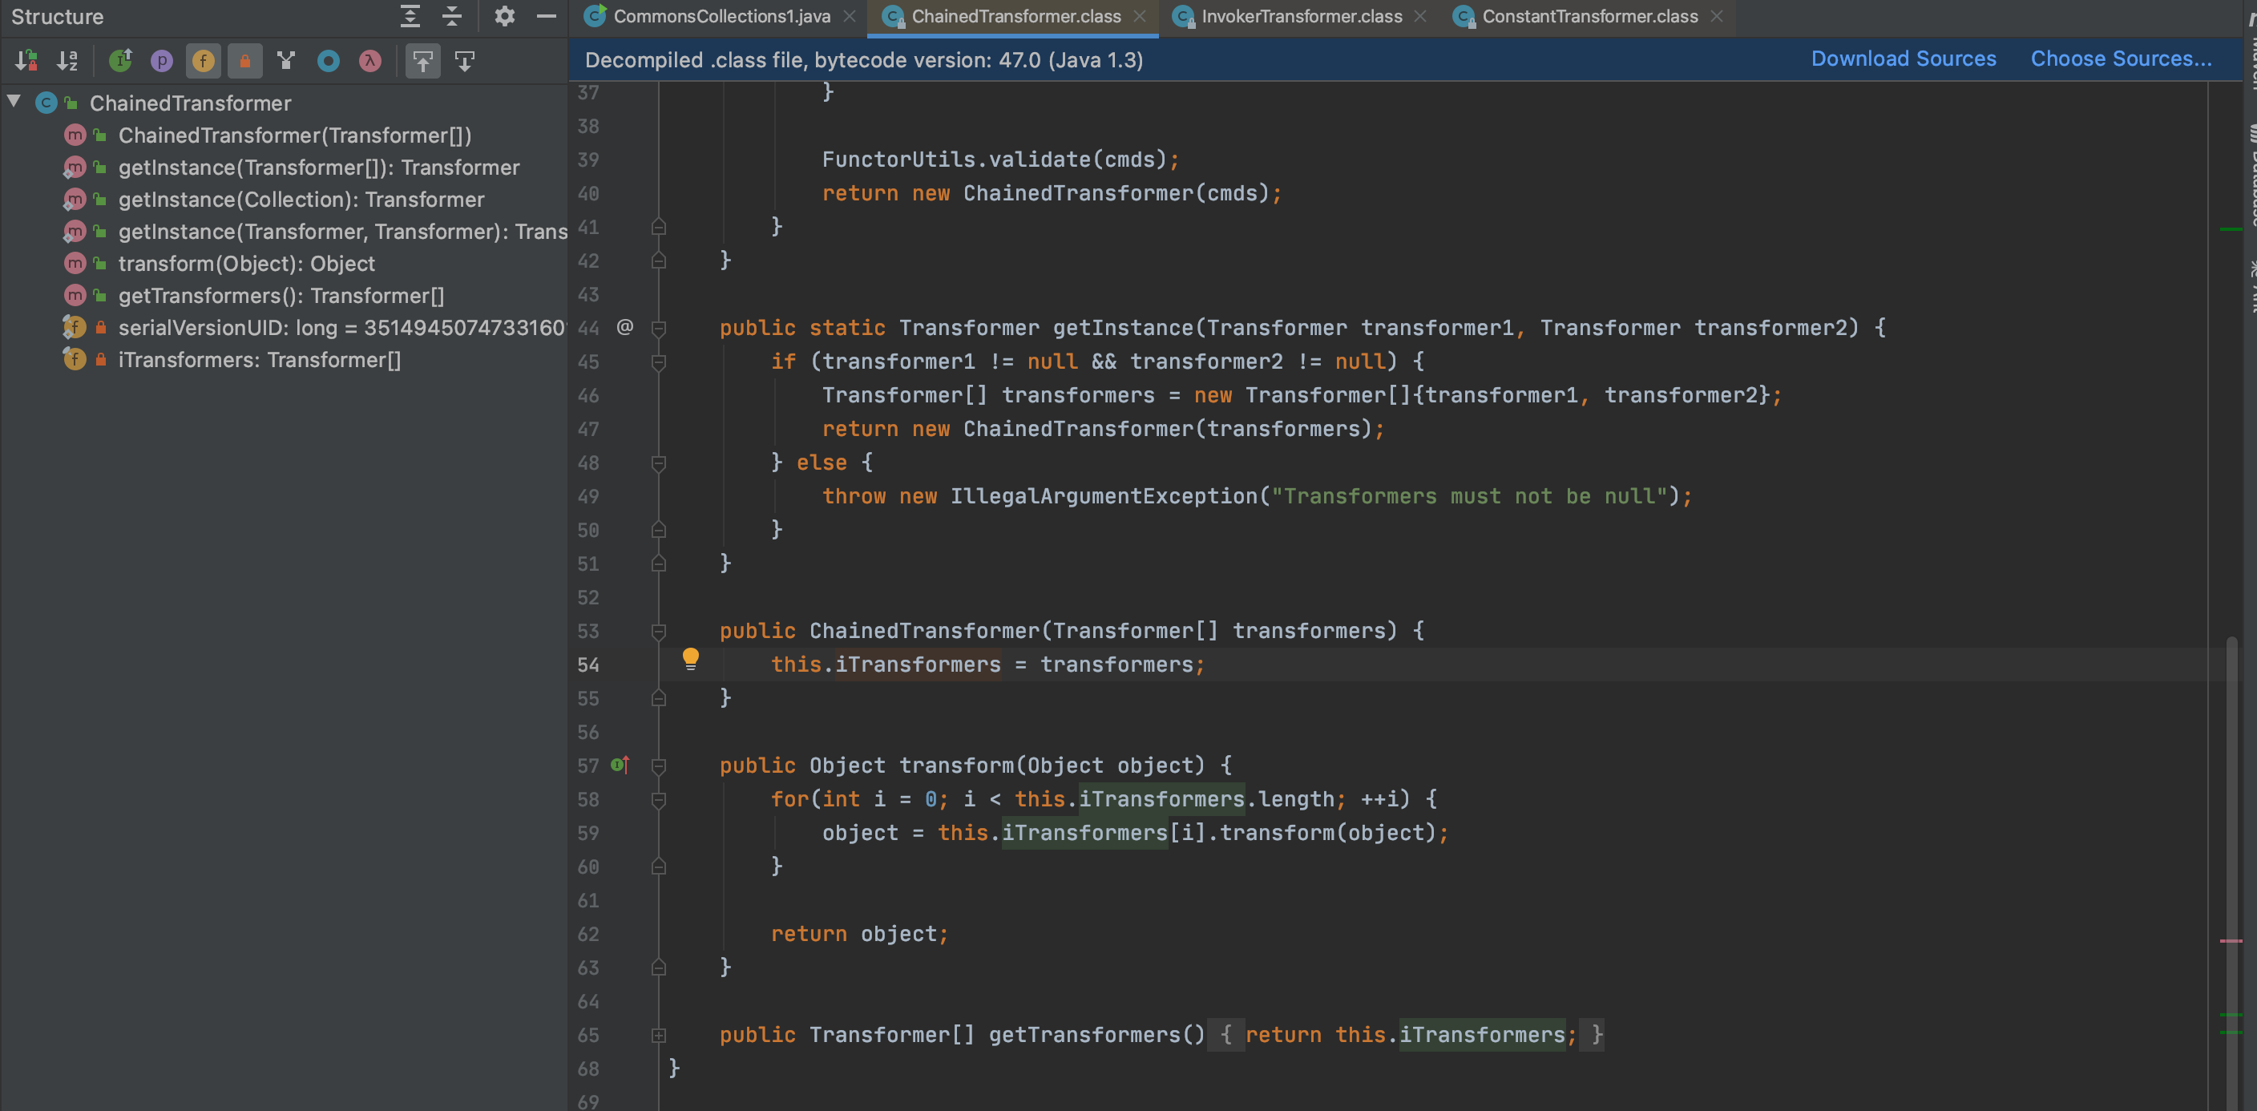The width and height of the screenshot is (2257, 1111).
Task: Collapse all nodes in Structure panel
Action: coord(452,16)
